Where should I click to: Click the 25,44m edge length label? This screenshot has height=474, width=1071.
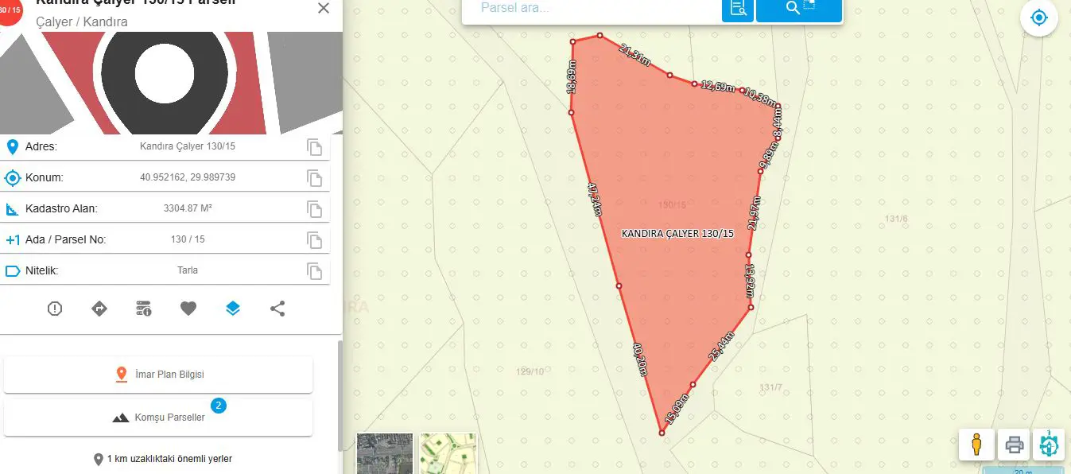click(721, 347)
